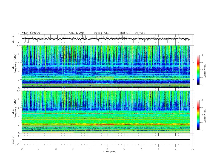The height and width of the screenshot is (167, 217).
Task: Click the ch.2 color bar log(PSD) label
Action: pyautogui.click(x=205, y=116)
